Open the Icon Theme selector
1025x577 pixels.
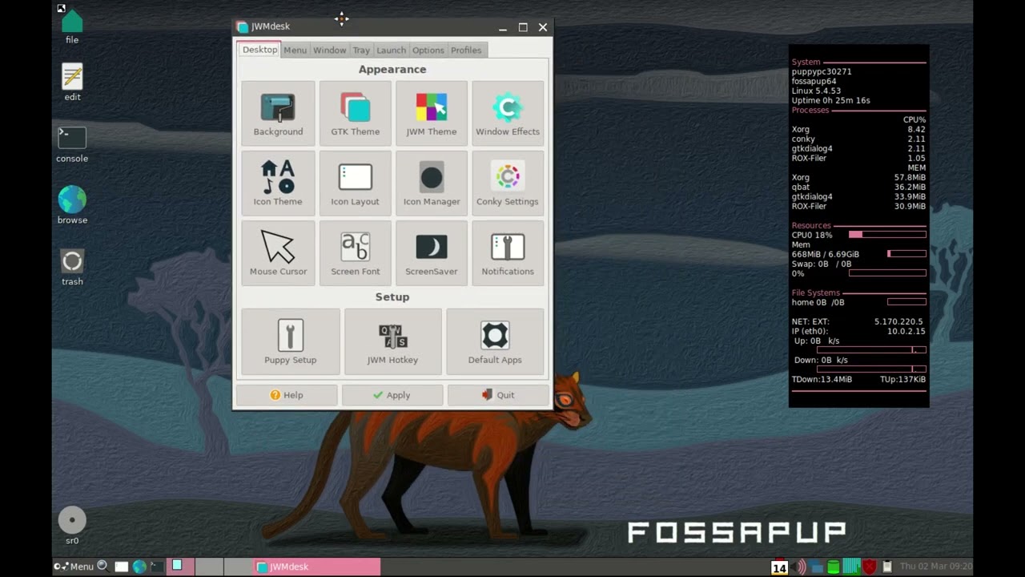click(278, 183)
